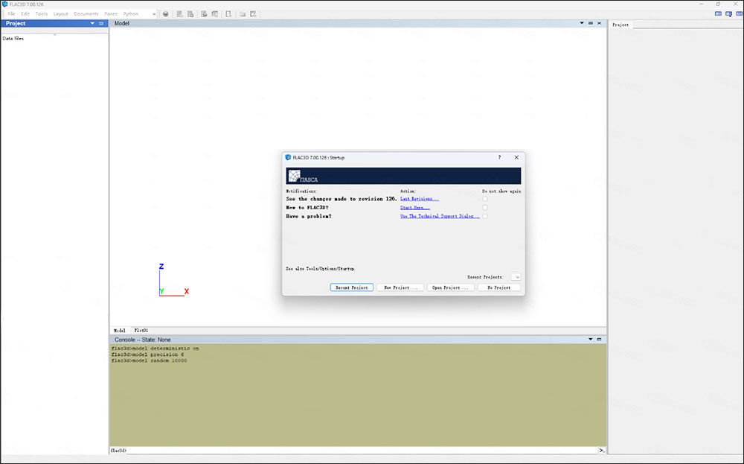
Task: Float the Project pane using its window icon
Action: (x=101, y=23)
